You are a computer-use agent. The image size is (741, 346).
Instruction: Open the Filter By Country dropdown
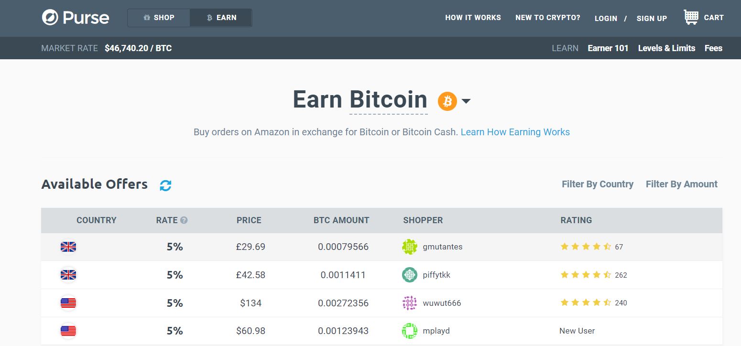click(x=598, y=184)
